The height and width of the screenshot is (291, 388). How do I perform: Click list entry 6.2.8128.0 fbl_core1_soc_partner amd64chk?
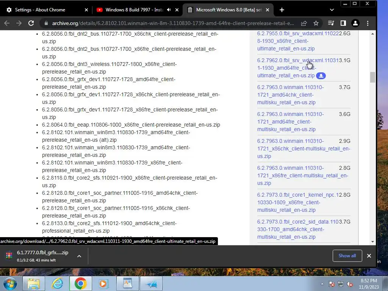120,197
